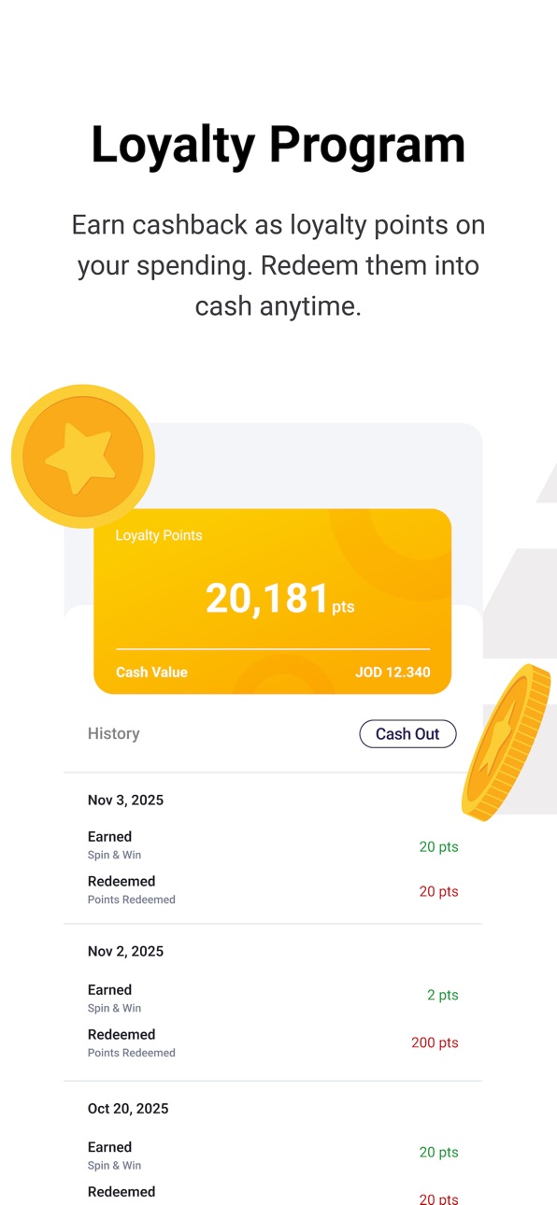Screen dimensions: 557x1205
Task: Click the tilted gold coin graphic
Action: coord(510,743)
